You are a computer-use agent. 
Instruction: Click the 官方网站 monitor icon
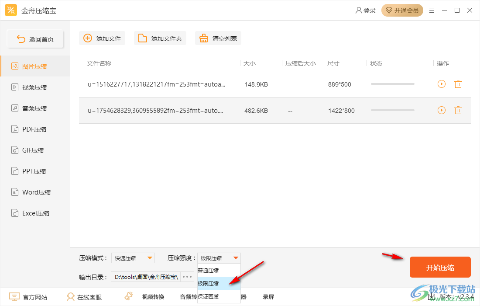14,296
